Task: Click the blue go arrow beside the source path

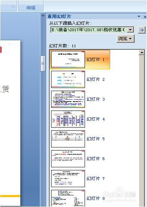Action: [x=142, y=30]
